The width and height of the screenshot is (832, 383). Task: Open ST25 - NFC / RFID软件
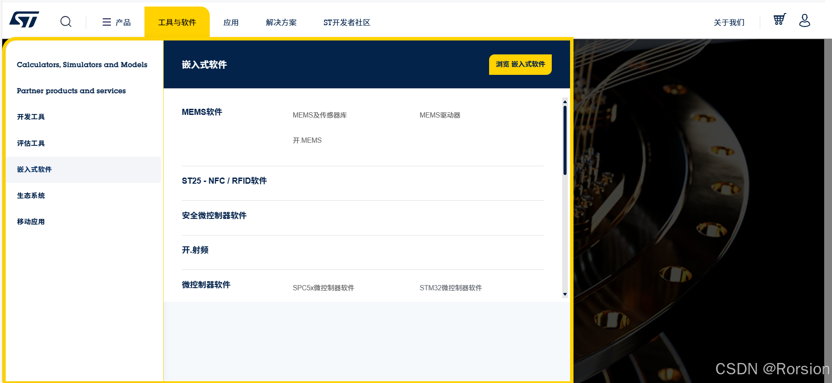click(225, 181)
